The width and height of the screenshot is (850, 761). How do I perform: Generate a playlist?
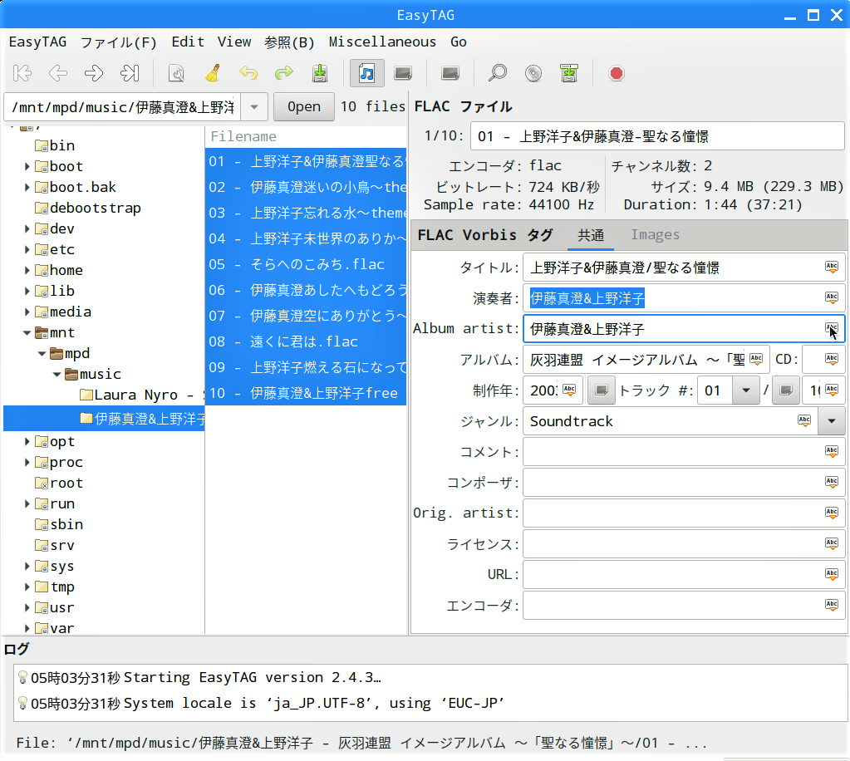click(569, 73)
